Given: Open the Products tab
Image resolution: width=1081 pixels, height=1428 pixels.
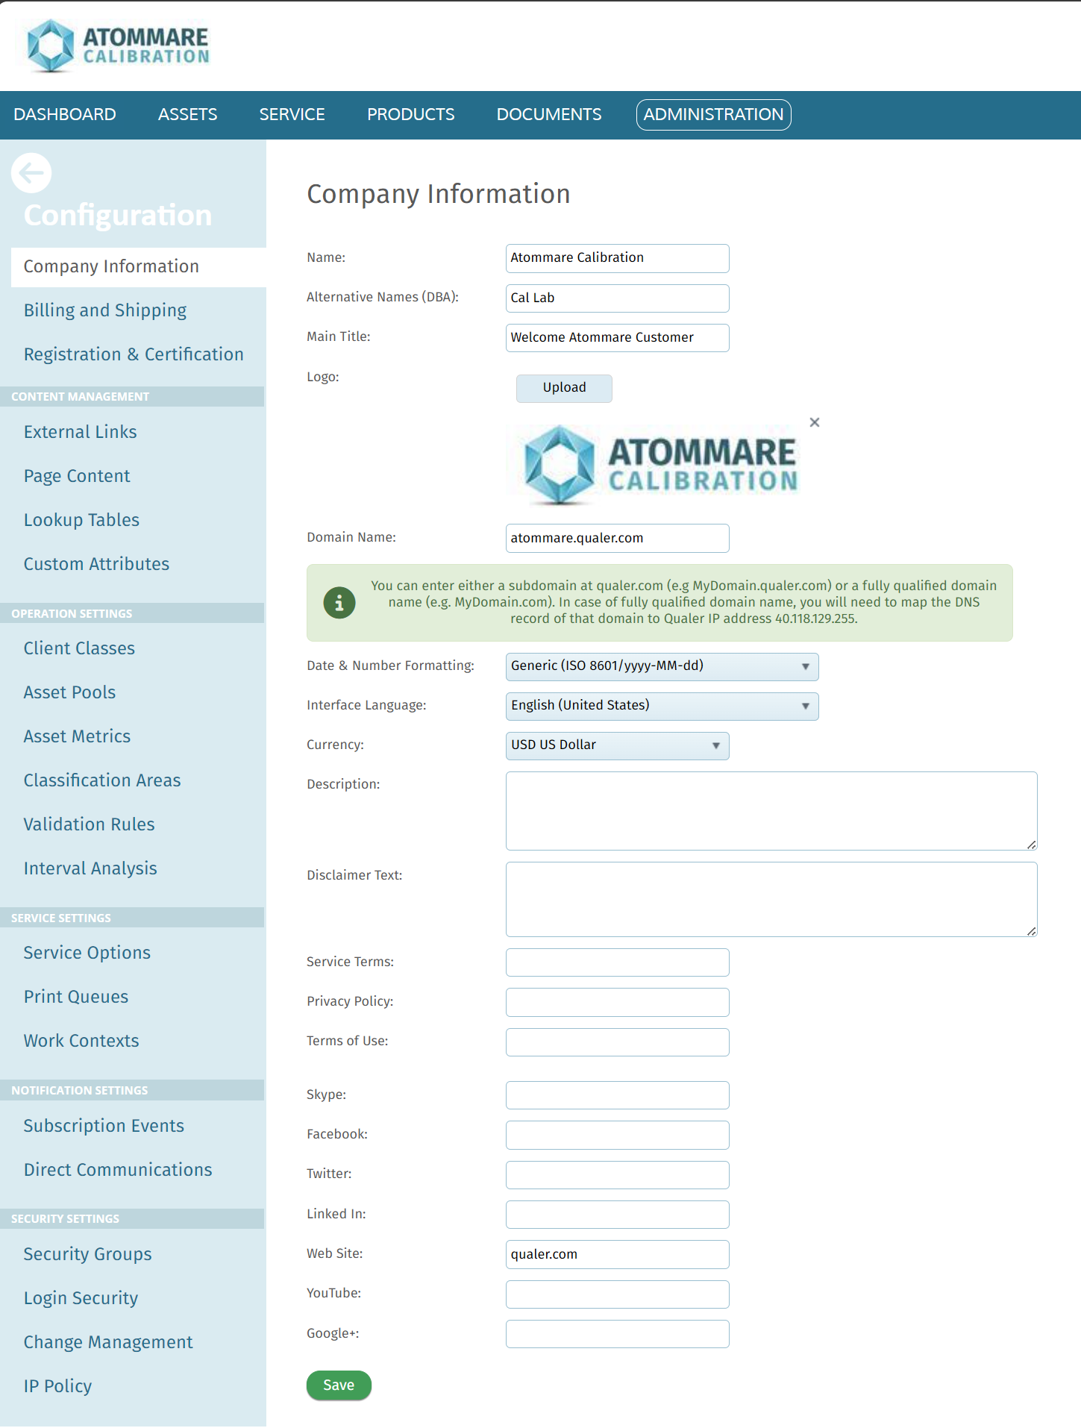Looking at the screenshot, I should pos(410,114).
